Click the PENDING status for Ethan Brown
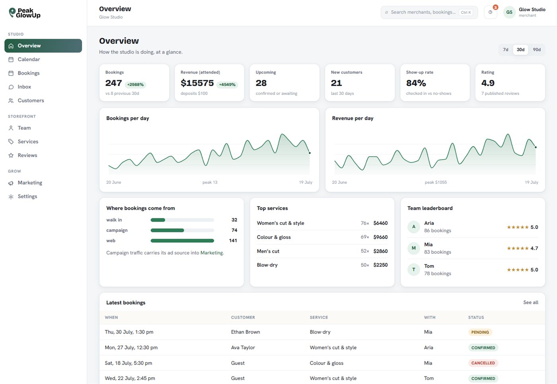 point(480,332)
